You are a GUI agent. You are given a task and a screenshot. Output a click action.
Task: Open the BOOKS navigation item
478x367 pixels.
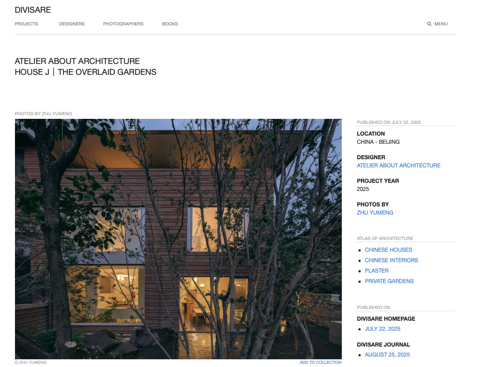pos(170,24)
